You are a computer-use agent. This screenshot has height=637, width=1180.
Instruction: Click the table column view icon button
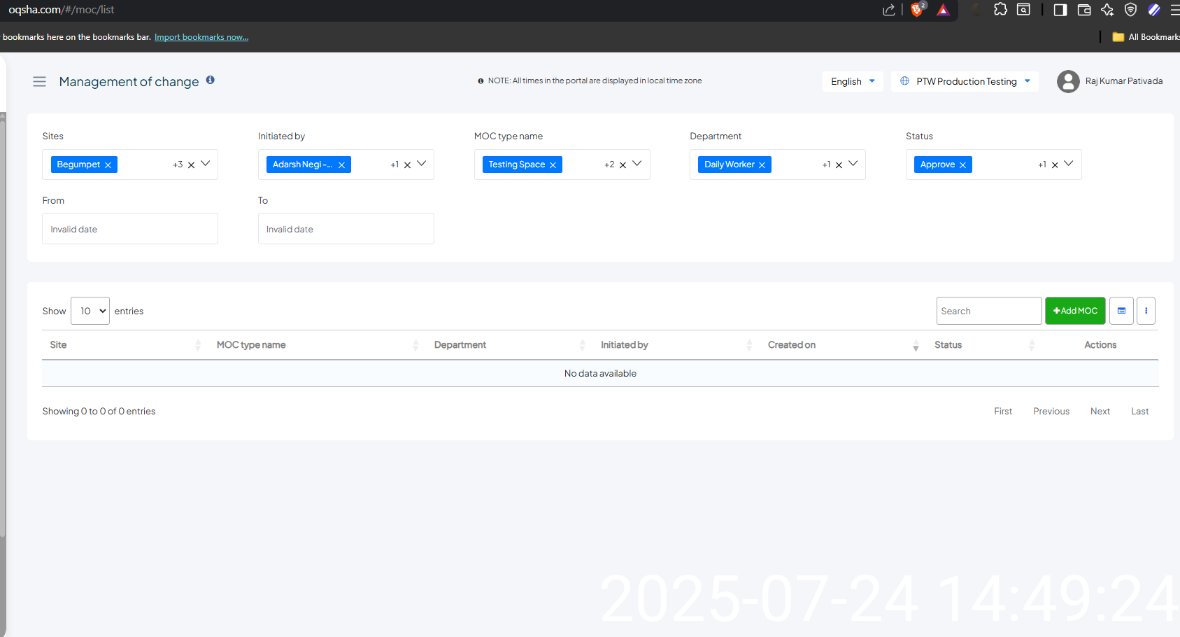1121,311
